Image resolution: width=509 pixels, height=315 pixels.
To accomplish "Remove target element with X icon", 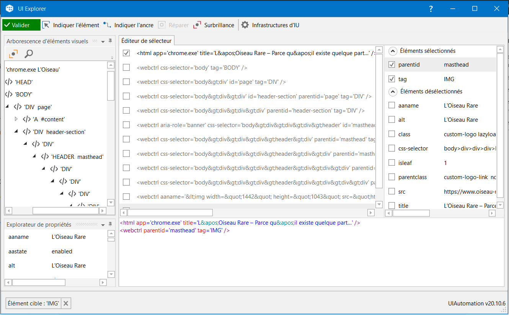I will (x=66, y=304).
